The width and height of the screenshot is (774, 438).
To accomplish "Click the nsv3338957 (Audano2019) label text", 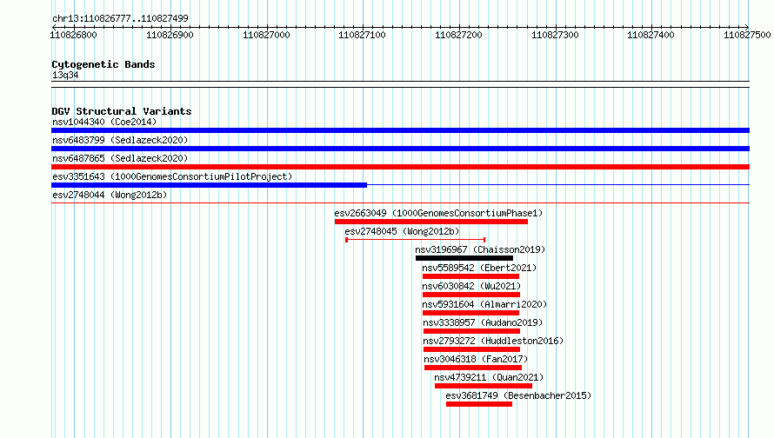I will [483, 322].
